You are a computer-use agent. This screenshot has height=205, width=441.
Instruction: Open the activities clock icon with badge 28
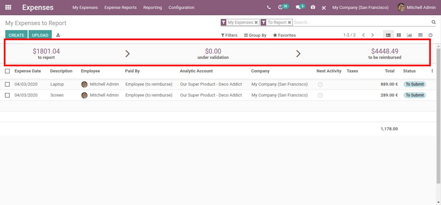click(281, 7)
